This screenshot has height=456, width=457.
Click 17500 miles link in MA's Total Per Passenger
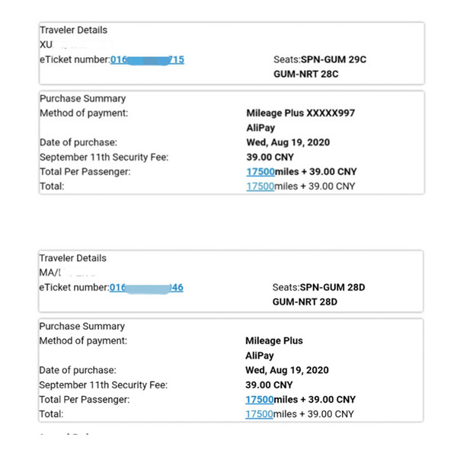(259, 400)
